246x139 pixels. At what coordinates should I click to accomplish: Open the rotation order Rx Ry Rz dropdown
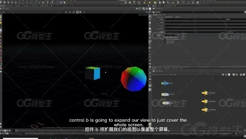[178, 17]
